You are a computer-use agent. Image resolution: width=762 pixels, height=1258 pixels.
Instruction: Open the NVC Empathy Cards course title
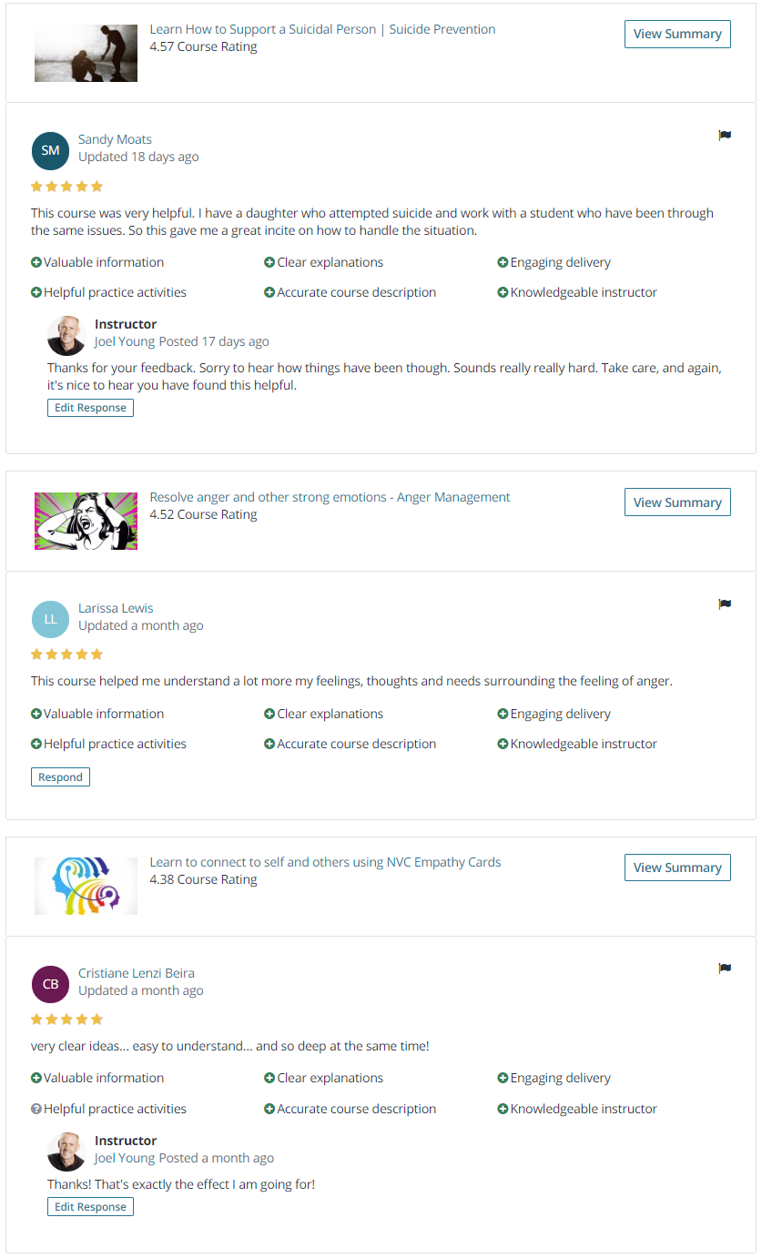pos(325,862)
